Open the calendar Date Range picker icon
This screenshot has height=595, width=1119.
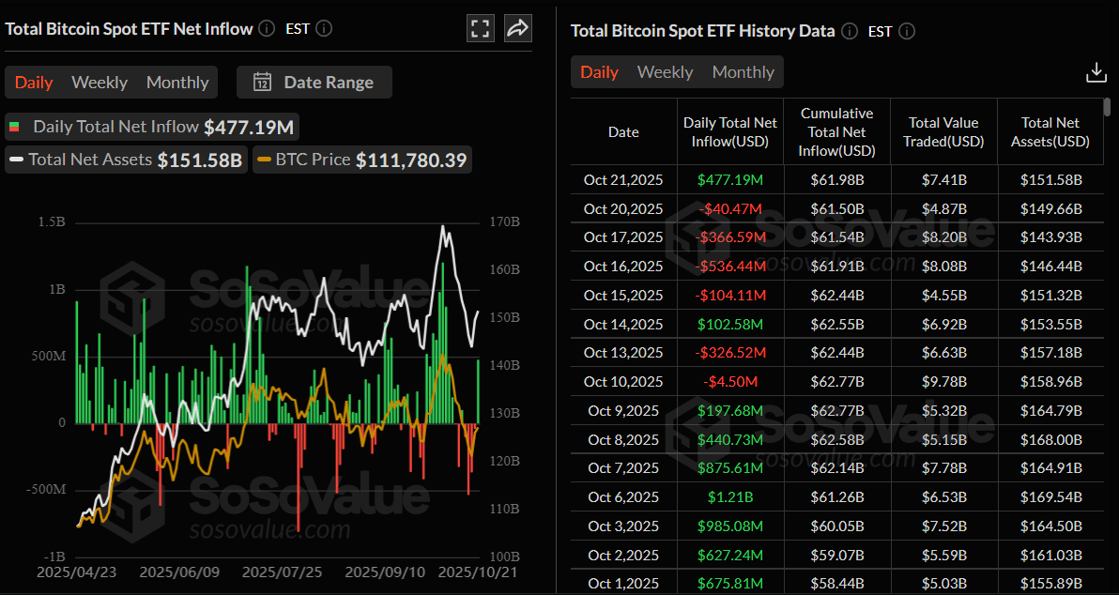pos(263,83)
